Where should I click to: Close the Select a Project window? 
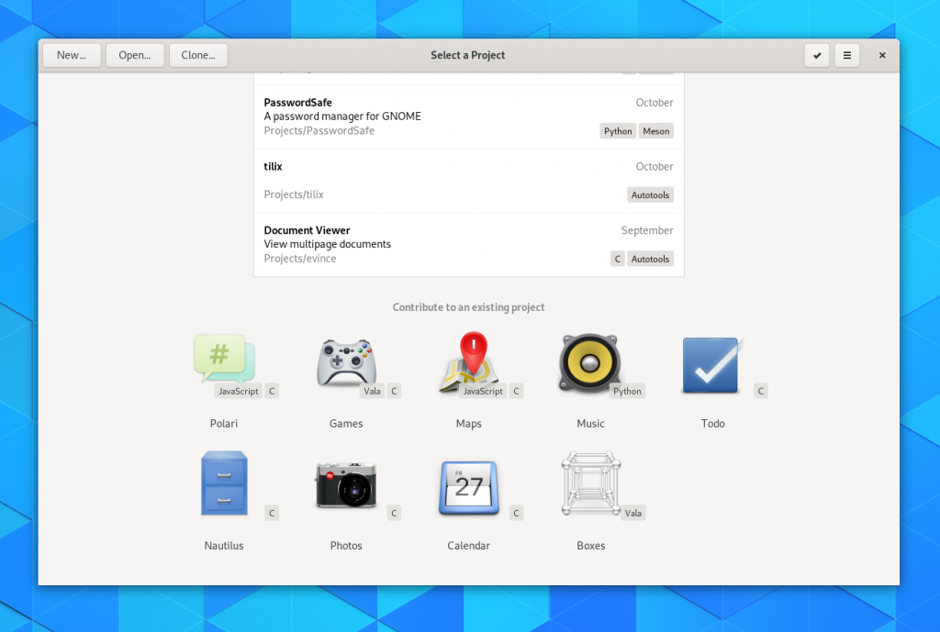click(x=882, y=55)
